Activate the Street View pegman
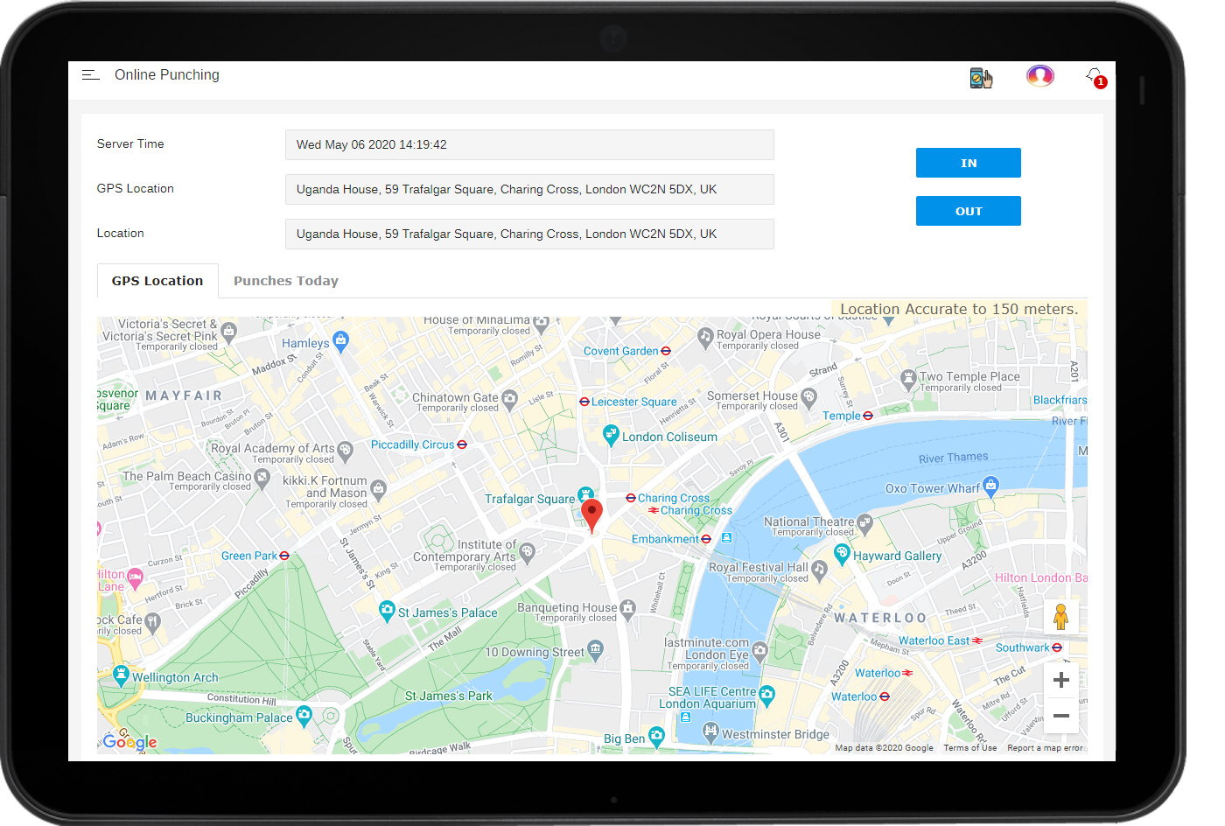This screenshot has width=1225, height=826. pos(1060,617)
